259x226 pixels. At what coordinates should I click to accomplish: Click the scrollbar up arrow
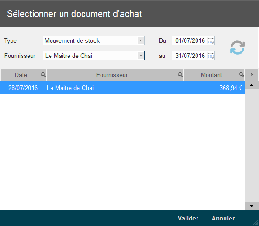coord(252,85)
